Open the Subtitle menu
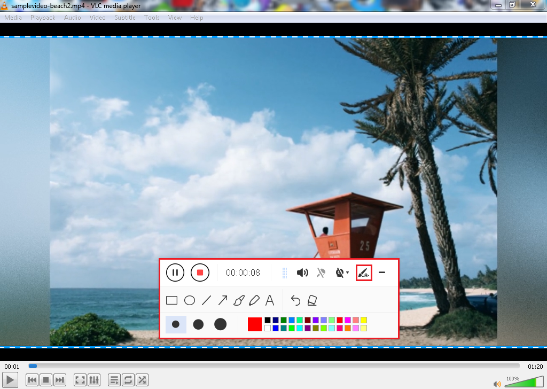 point(124,17)
